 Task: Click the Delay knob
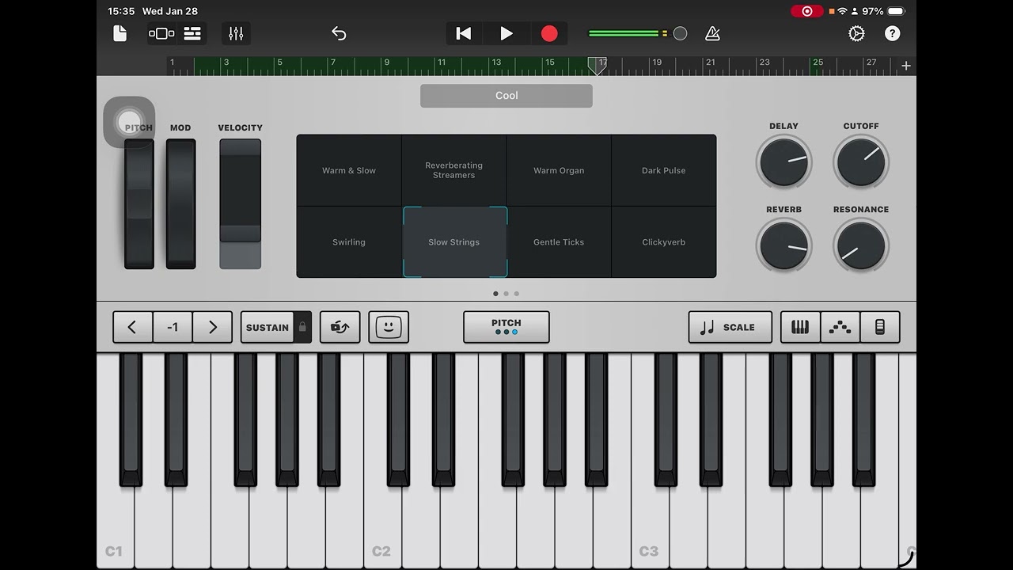(783, 161)
